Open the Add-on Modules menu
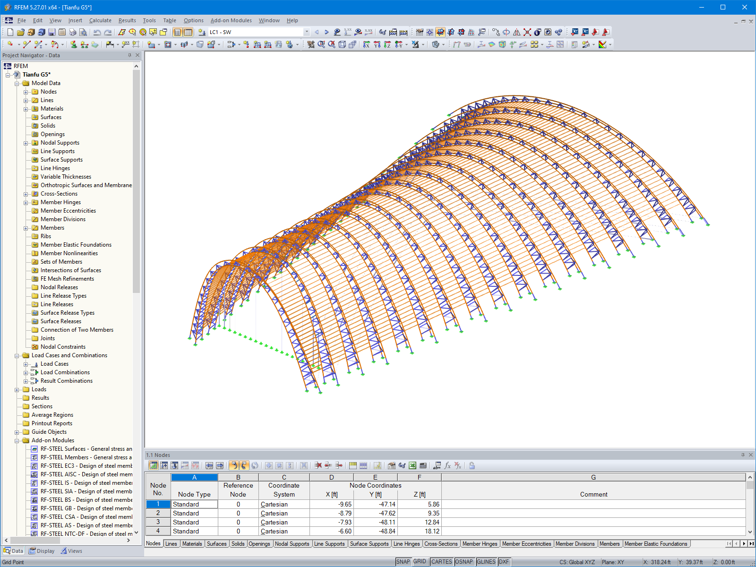 tap(231, 20)
